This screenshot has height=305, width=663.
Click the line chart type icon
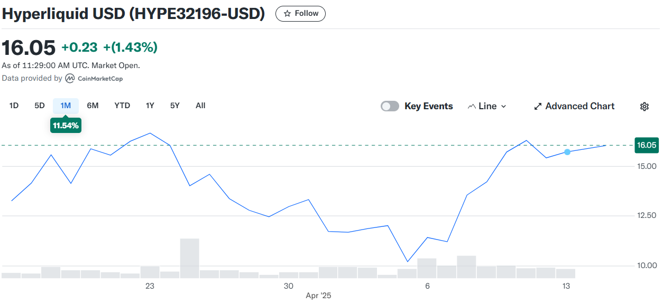point(472,107)
